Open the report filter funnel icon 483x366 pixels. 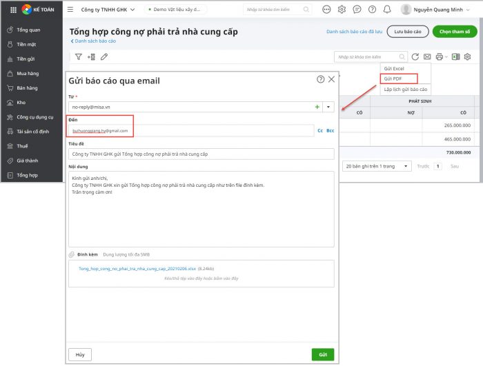click(x=79, y=57)
